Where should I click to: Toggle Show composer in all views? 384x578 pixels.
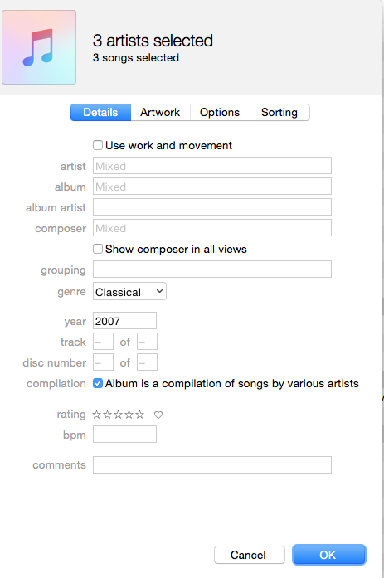tap(98, 249)
